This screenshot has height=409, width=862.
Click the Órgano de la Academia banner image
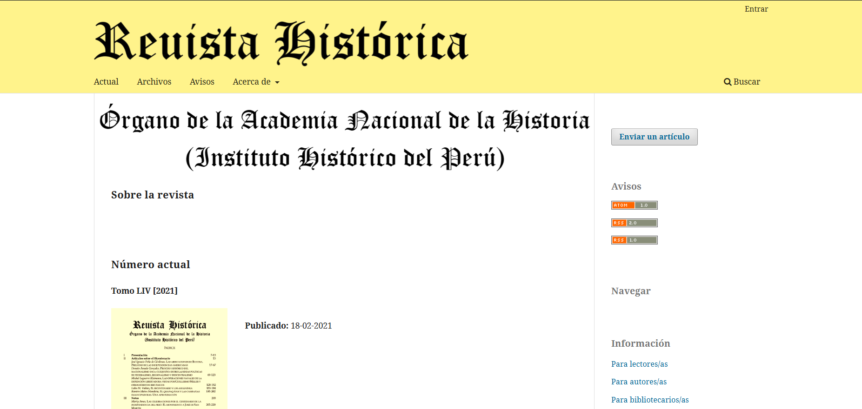344,138
